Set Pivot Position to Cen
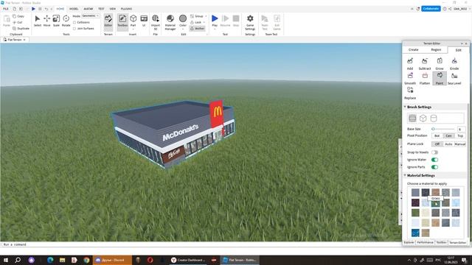This screenshot has height=265, width=472. pos(448,135)
